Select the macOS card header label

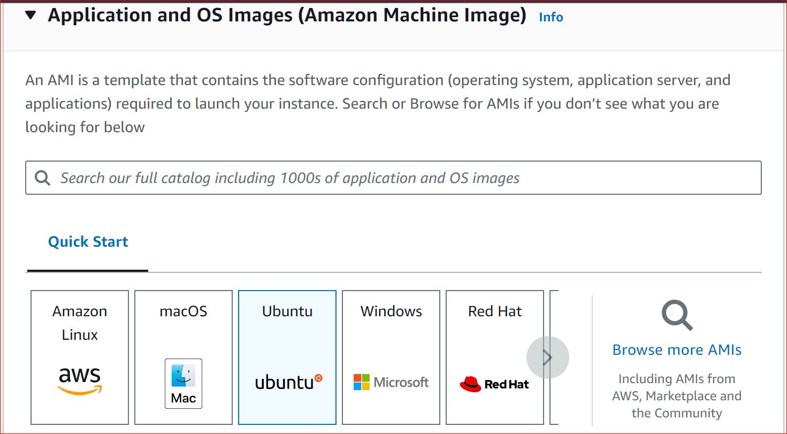tap(183, 311)
